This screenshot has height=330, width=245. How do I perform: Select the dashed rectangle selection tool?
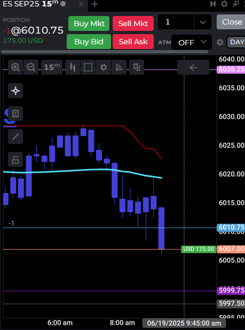point(88,67)
